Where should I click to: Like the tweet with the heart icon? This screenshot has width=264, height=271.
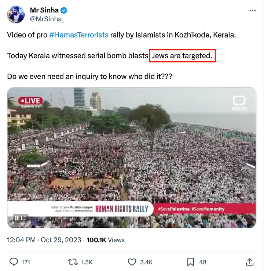(x=132, y=262)
